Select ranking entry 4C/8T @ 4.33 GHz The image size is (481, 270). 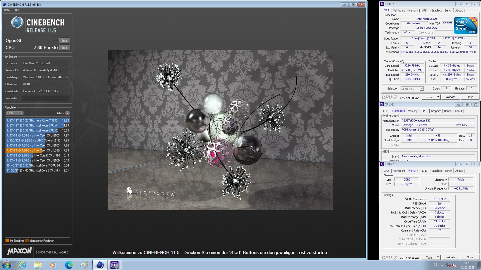click(x=38, y=145)
